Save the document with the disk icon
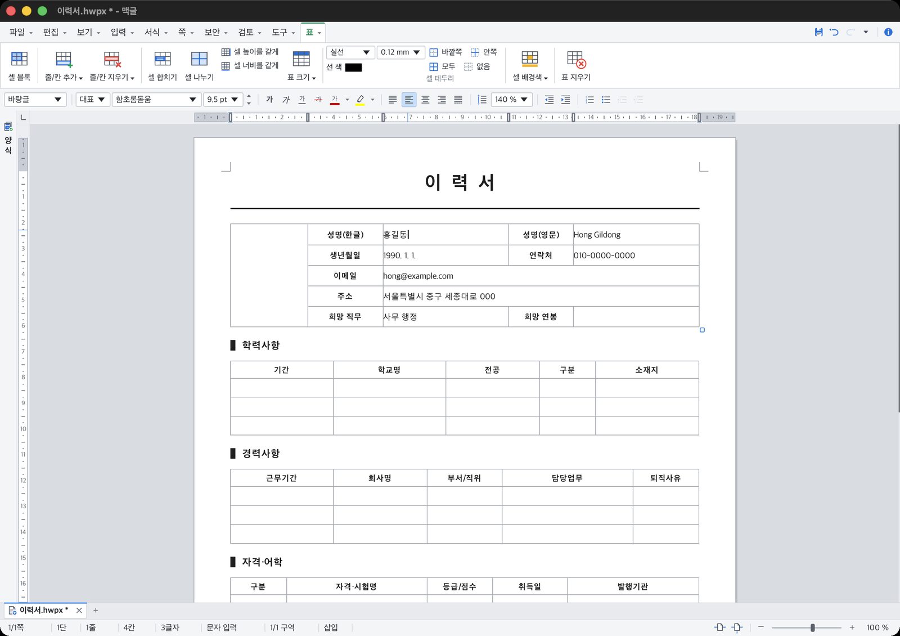 tap(818, 32)
